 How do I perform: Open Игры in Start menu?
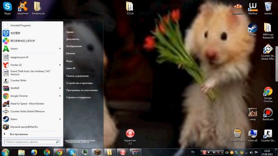click(69, 61)
